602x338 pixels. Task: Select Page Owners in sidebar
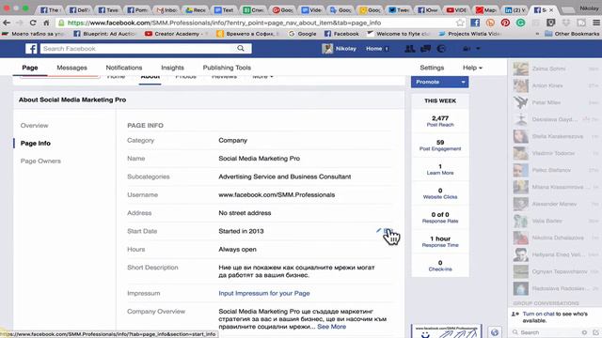click(x=40, y=161)
